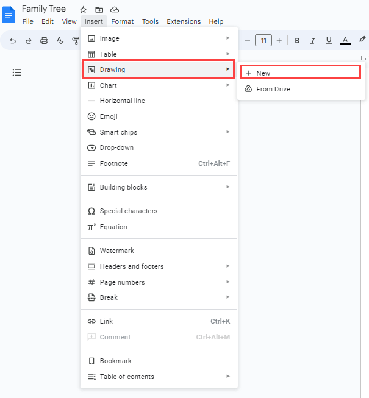This screenshot has width=369, height=398.
Task: Click the Google Docs home icon
Action: (9, 15)
